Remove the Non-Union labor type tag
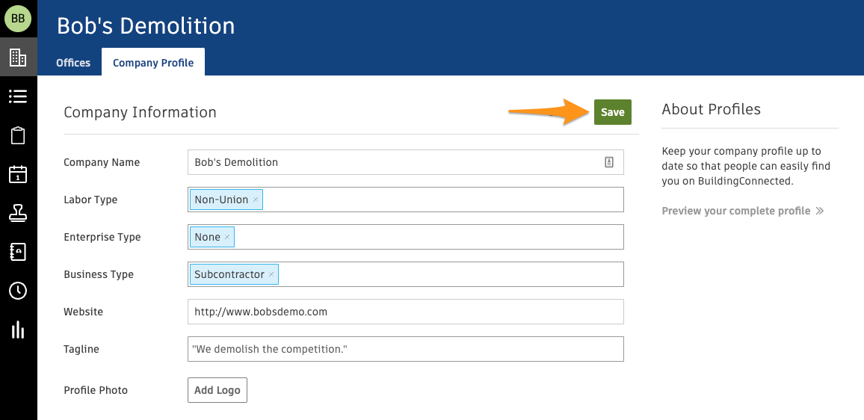Image resolution: width=864 pixels, height=420 pixels. 256,200
